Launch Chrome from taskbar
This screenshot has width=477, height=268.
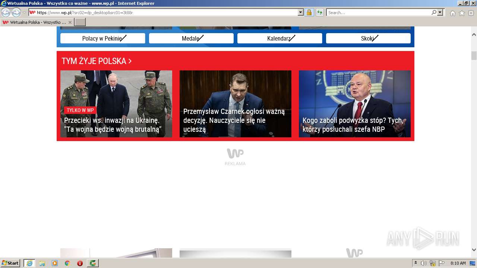(x=67, y=263)
